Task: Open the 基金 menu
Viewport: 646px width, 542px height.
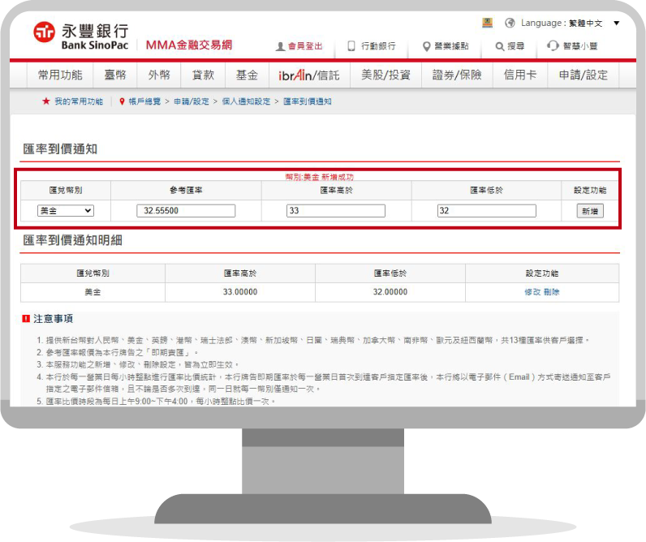Action: coord(247,75)
